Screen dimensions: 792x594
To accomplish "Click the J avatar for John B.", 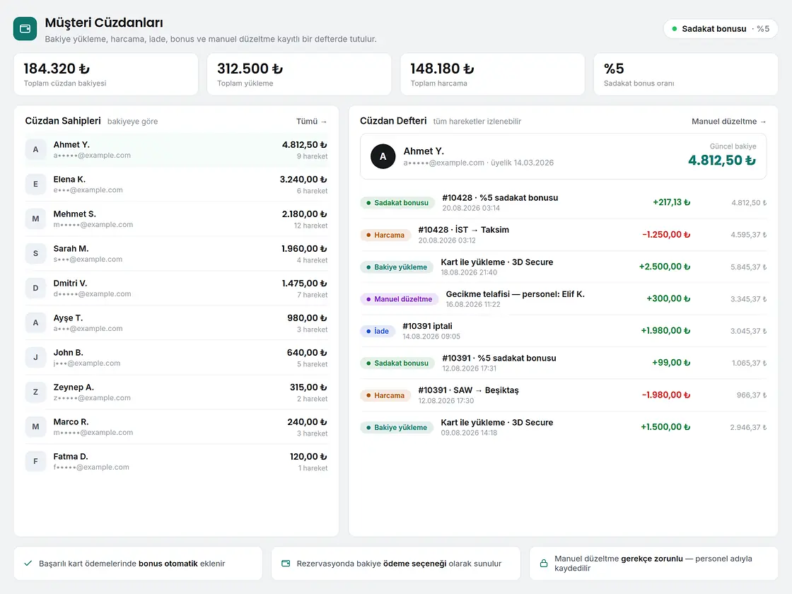I will click(x=35, y=358).
